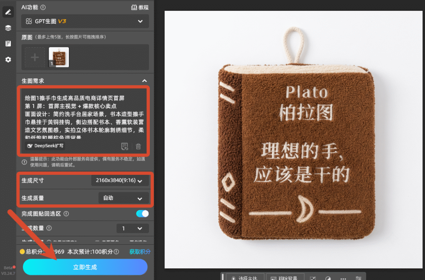The width and height of the screenshot is (425, 280).
Task: Click the gold coin icon beside 总积分
Action: coord(22,251)
